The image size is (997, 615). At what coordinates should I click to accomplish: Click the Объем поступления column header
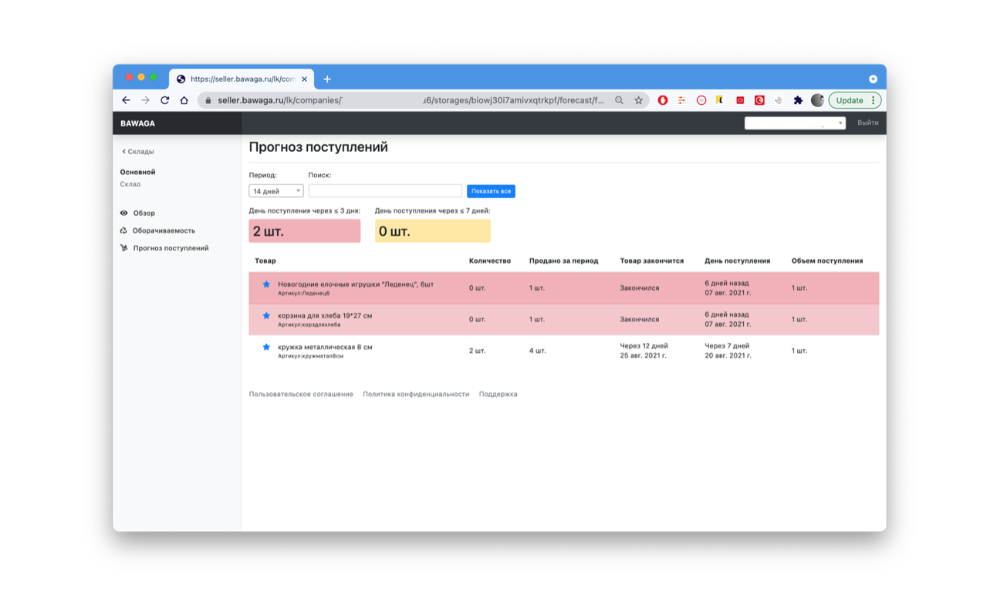(x=827, y=260)
